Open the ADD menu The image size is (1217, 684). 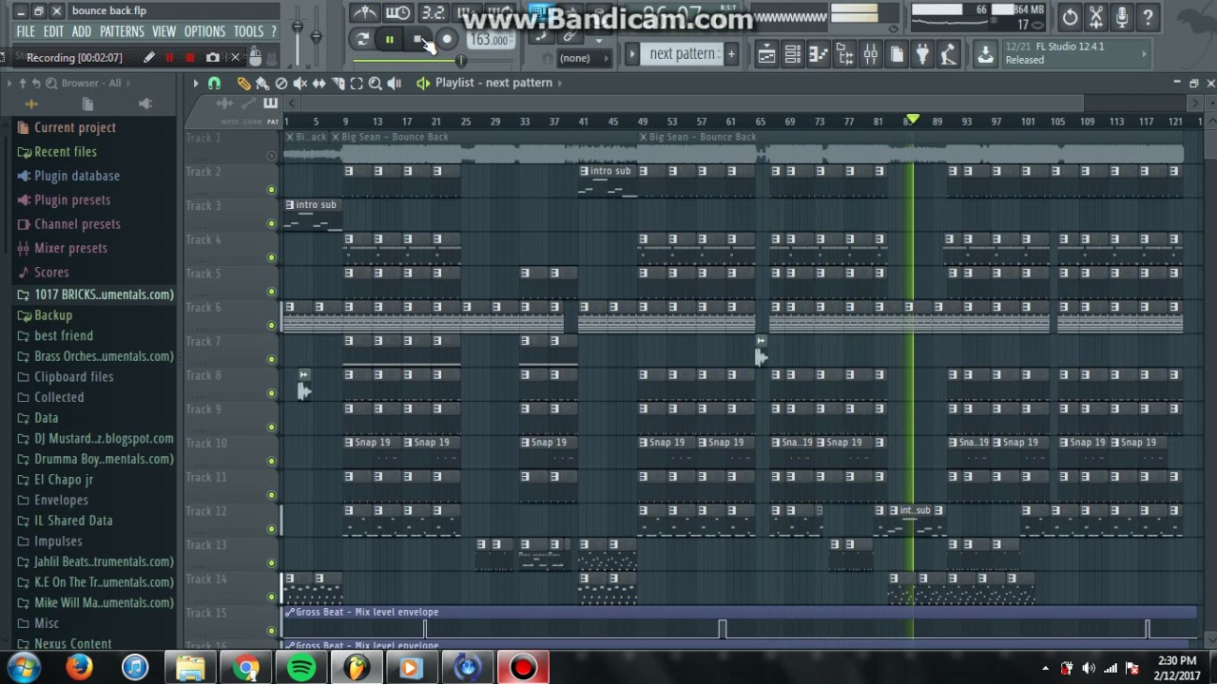[82, 32]
